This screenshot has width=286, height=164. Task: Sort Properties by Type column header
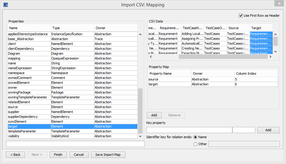click(x=72, y=28)
